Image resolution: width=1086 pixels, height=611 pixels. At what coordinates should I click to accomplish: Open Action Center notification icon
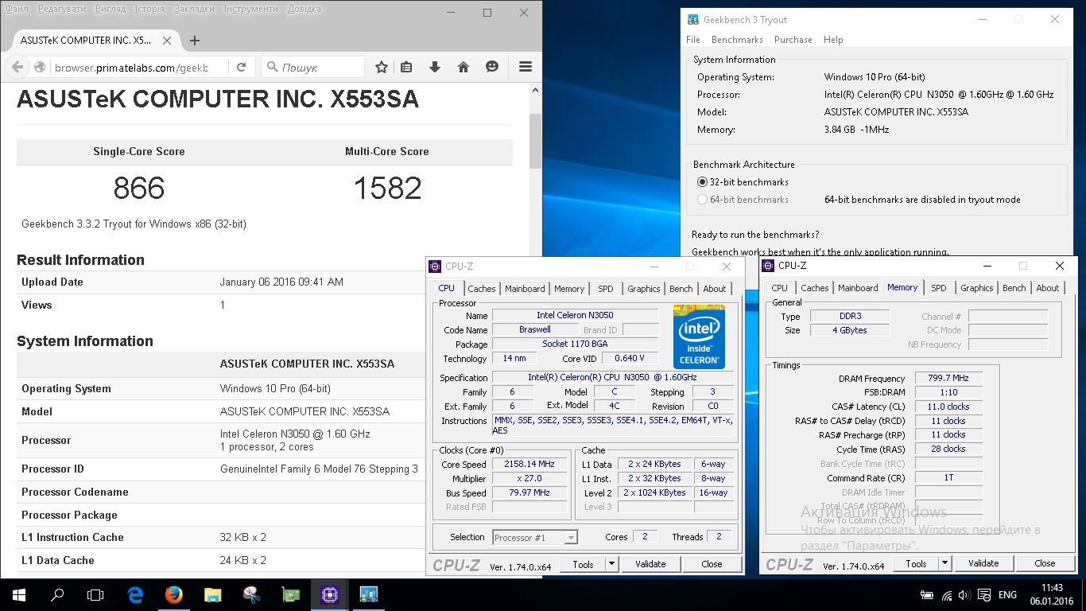986,594
